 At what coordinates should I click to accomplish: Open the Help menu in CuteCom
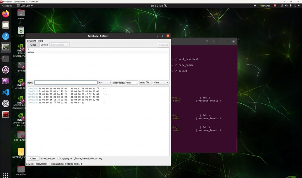[41, 41]
